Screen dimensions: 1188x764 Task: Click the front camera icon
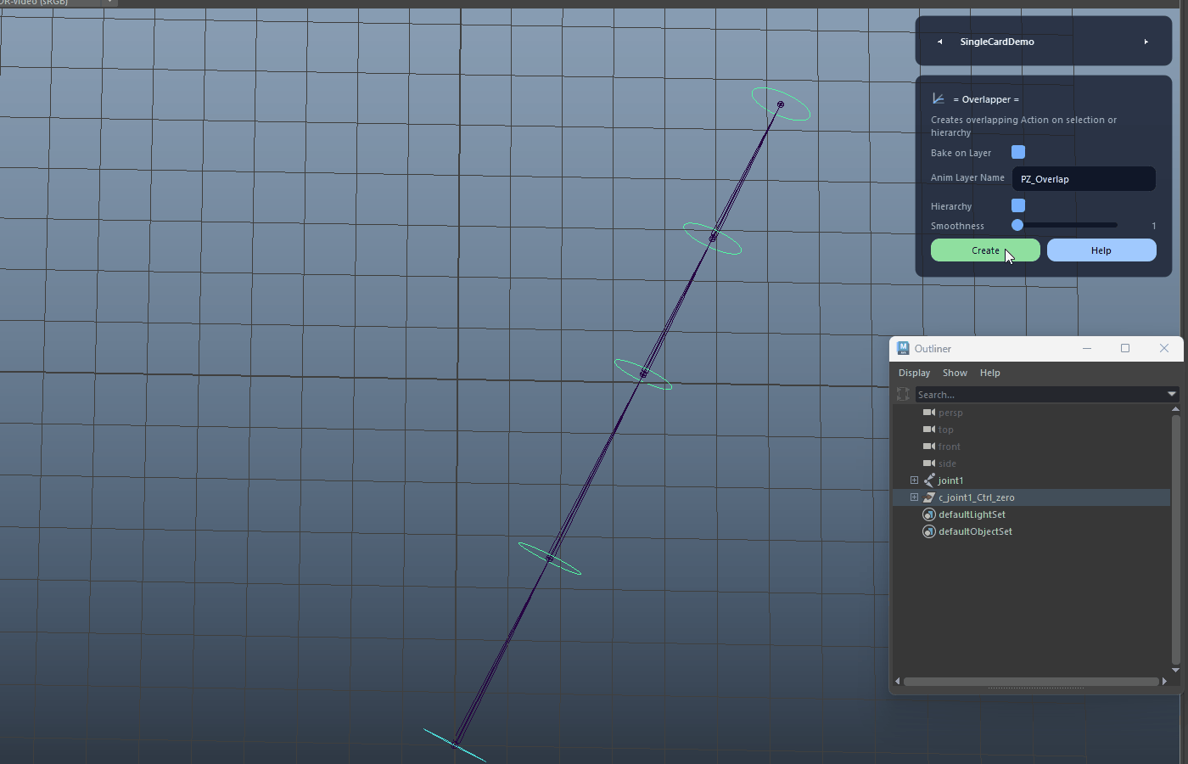[928, 447]
